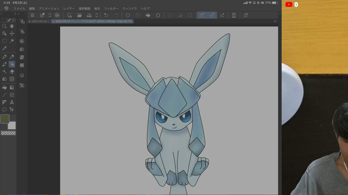Select the light gray sub color swatch
This screenshot has height=195, width=348.
(12, 125)
